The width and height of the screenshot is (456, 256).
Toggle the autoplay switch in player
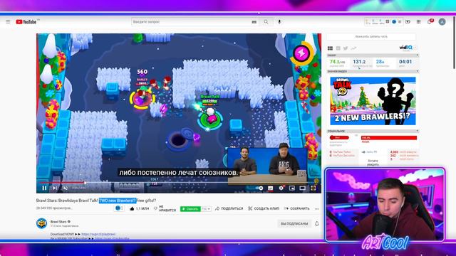[x=259, y=188]
